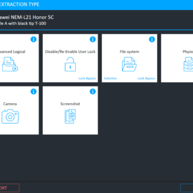Click the open padlock icon
Image resolution: width=193 pixels, height=193 pixels.
pos(70,64)
